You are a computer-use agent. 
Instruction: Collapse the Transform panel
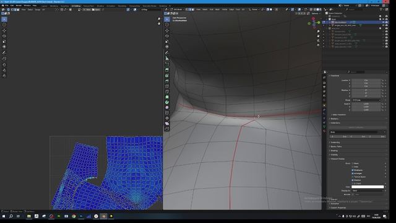pyautogui.click(x=335, y=76)
